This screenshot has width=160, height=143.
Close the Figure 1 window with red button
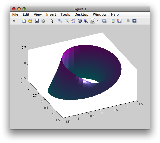point(14,9)
